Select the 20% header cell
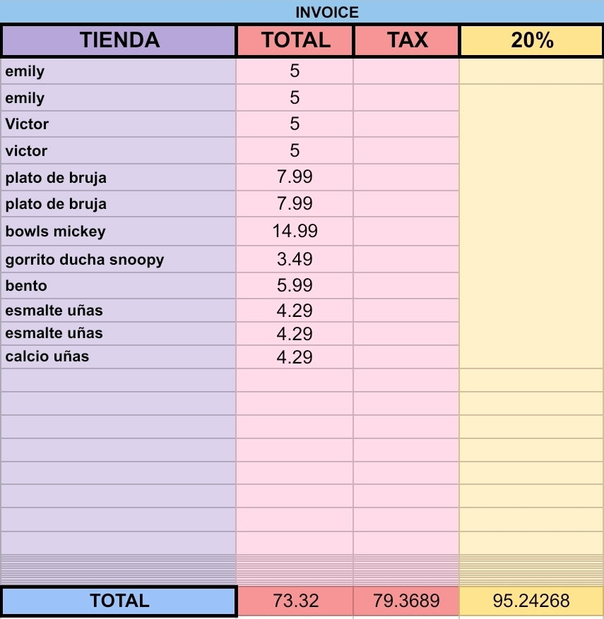This screenshot has height=619, width=604. click(x=531, y=40)
